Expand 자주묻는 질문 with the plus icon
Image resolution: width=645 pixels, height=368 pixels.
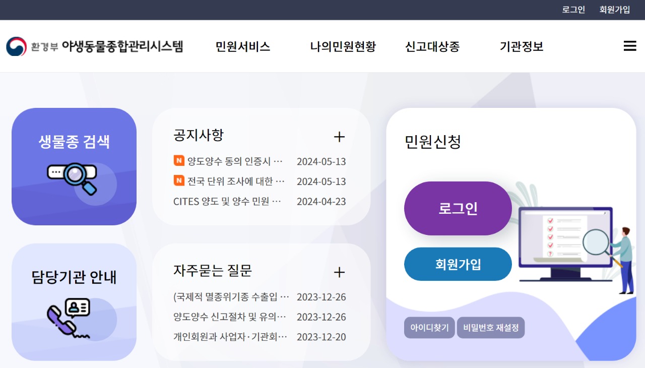339,272
